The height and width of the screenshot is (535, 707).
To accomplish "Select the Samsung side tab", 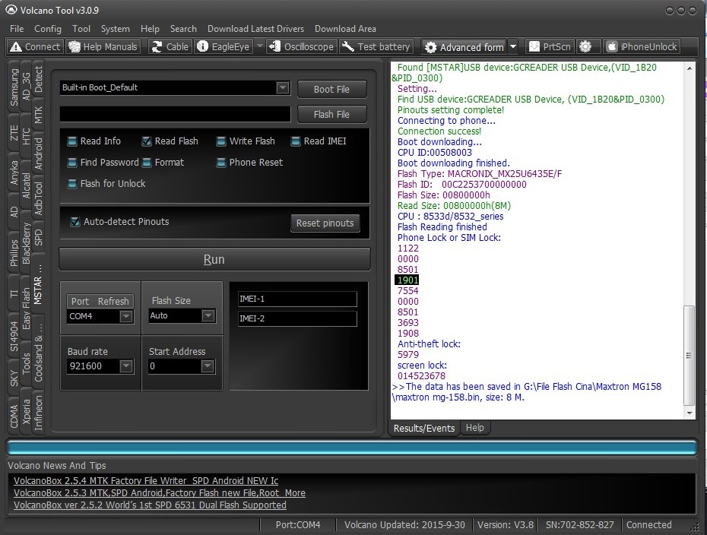I will tap(14, 87).
